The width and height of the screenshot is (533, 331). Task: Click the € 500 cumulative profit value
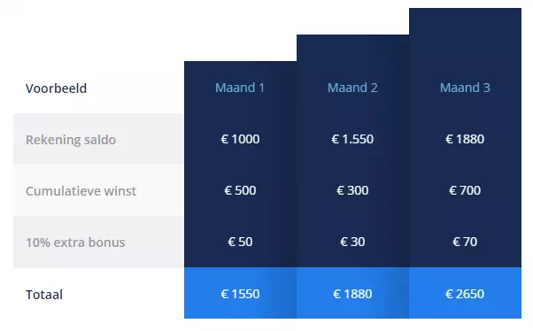240,190
